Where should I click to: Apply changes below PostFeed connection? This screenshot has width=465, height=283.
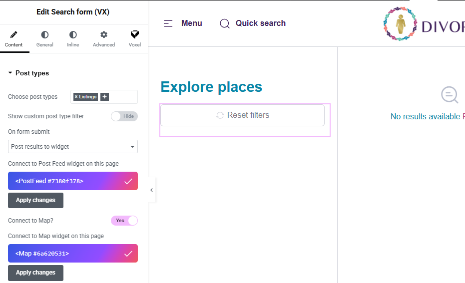pyautogui.click(x=35, y=200)
